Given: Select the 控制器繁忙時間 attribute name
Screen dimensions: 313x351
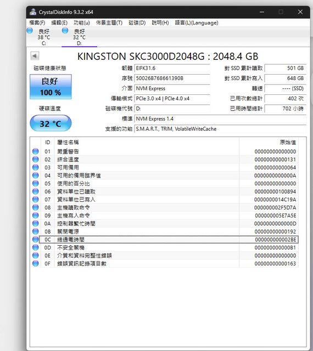Looking at the screenshot, I should pyautogui.click(x=76, y=224).
